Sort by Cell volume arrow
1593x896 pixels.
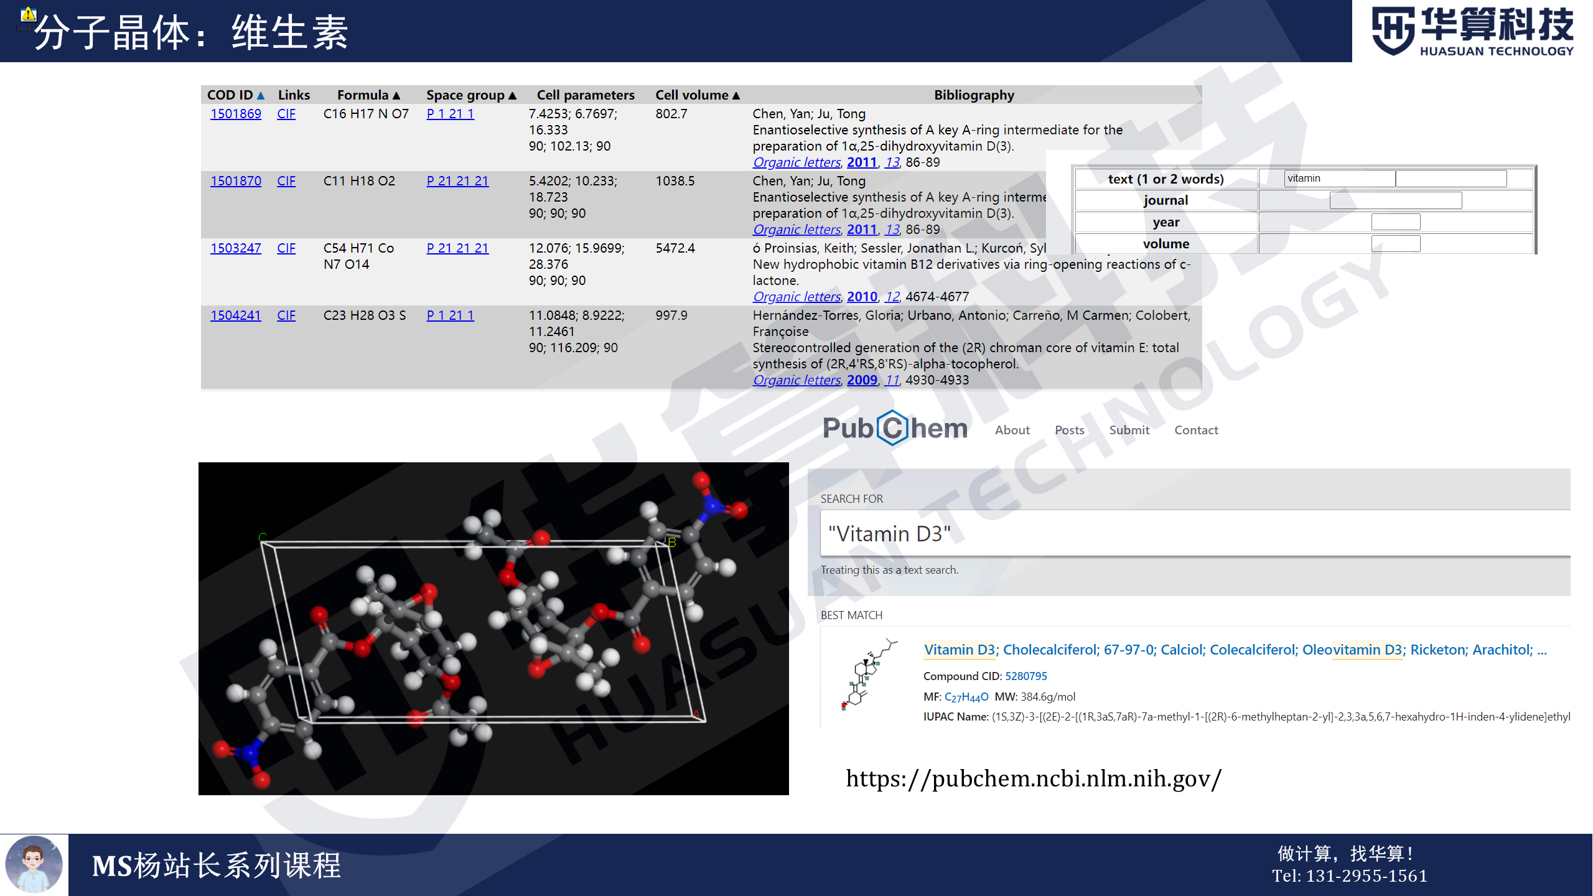[736, 95]
